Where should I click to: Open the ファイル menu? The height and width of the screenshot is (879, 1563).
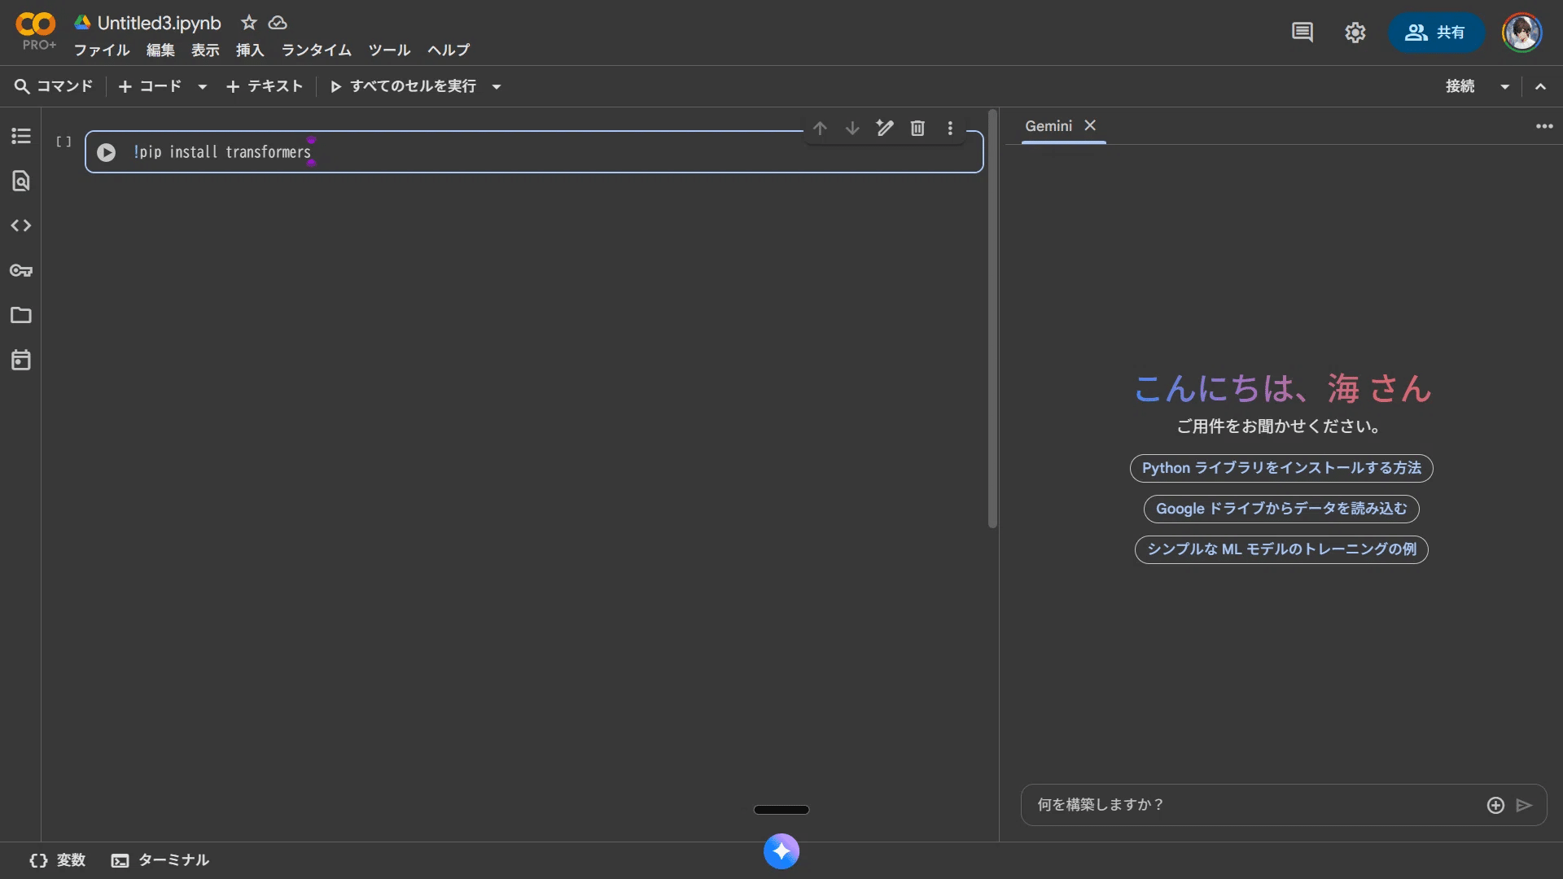pyautogui.click(x=102, y=50)
